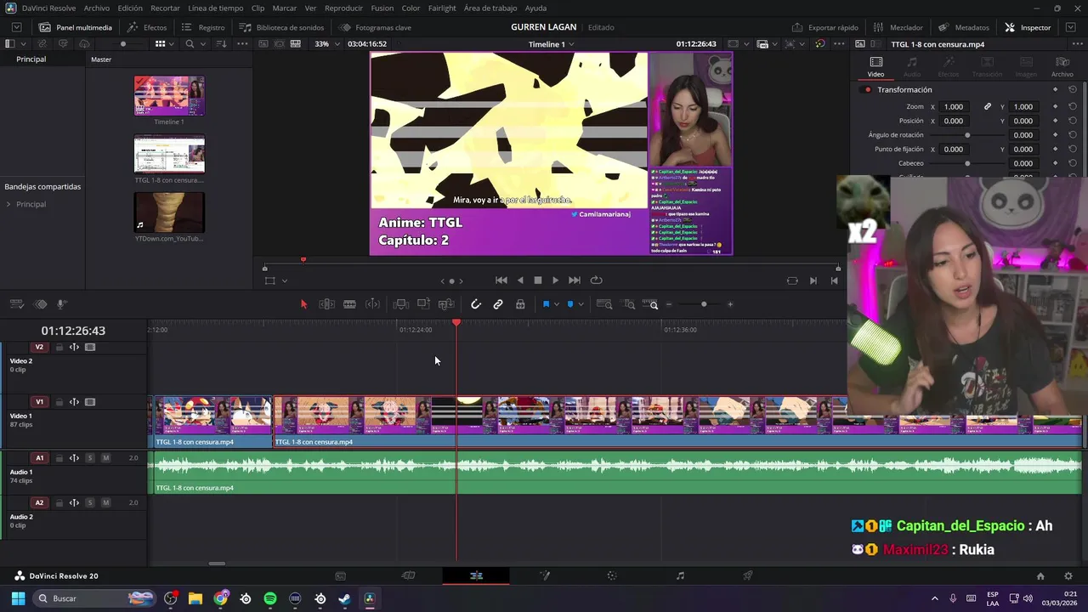Add a blue marker on timeline
The image size is (1088, 612).
[x=570, y=304]
